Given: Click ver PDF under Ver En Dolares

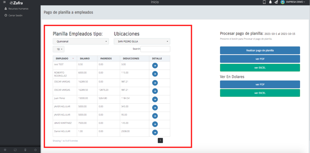Looking at the screenshot, I should pos(260,84).
